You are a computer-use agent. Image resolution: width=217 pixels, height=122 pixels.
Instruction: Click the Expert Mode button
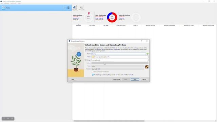point(116,79)
